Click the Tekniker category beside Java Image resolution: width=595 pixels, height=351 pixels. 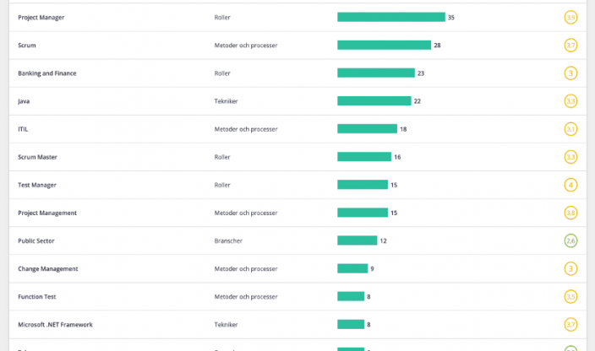[x=227, y=101]
